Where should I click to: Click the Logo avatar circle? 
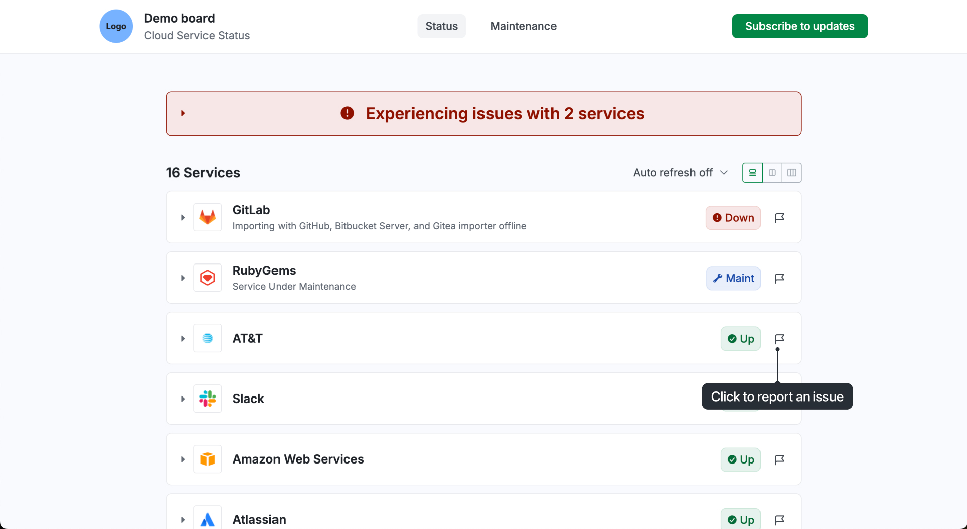pyautogui.click(x=116, y=26)
